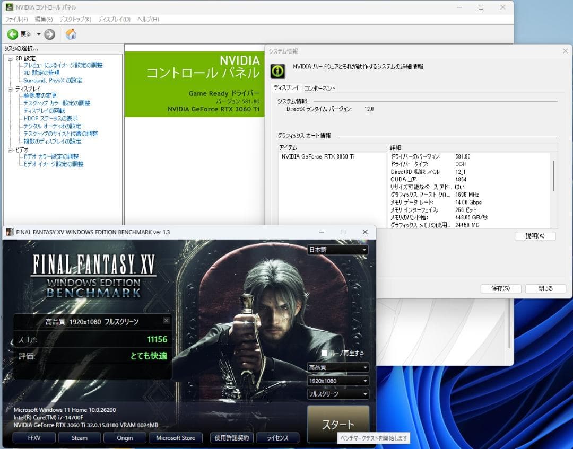Click the System Information green info icon
This screenshot has width=573, height=449.
pos(278,71)
